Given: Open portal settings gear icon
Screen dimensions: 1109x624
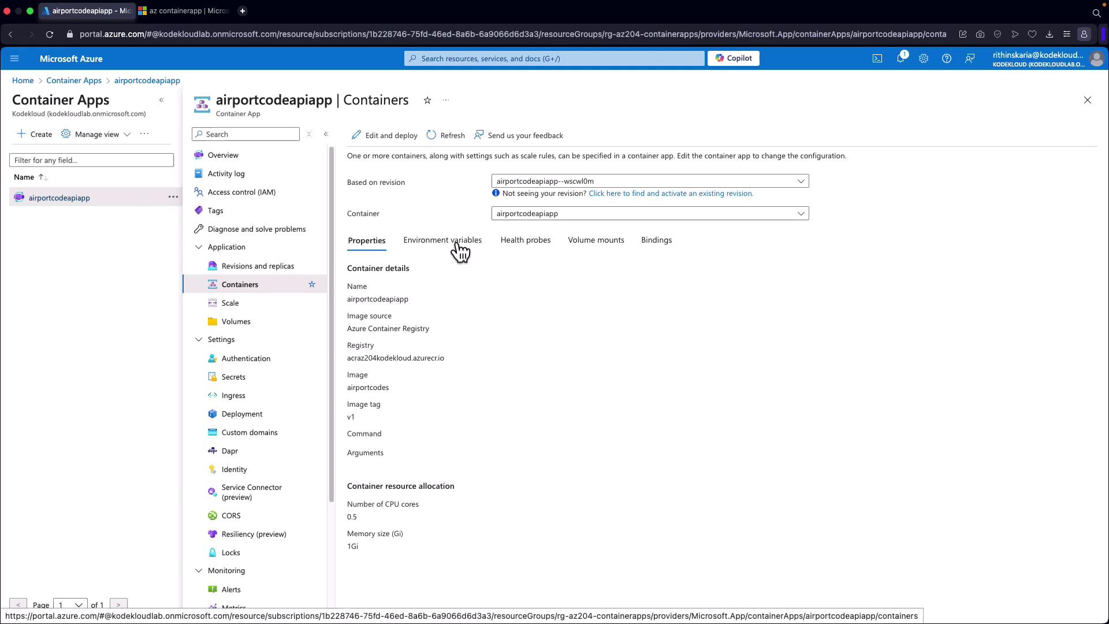Looking at the screenshot, I should [x=923, y=58].
